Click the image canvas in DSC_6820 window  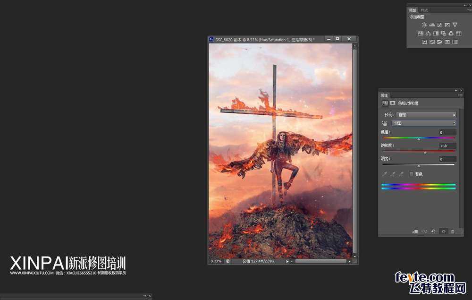(280, 151)
